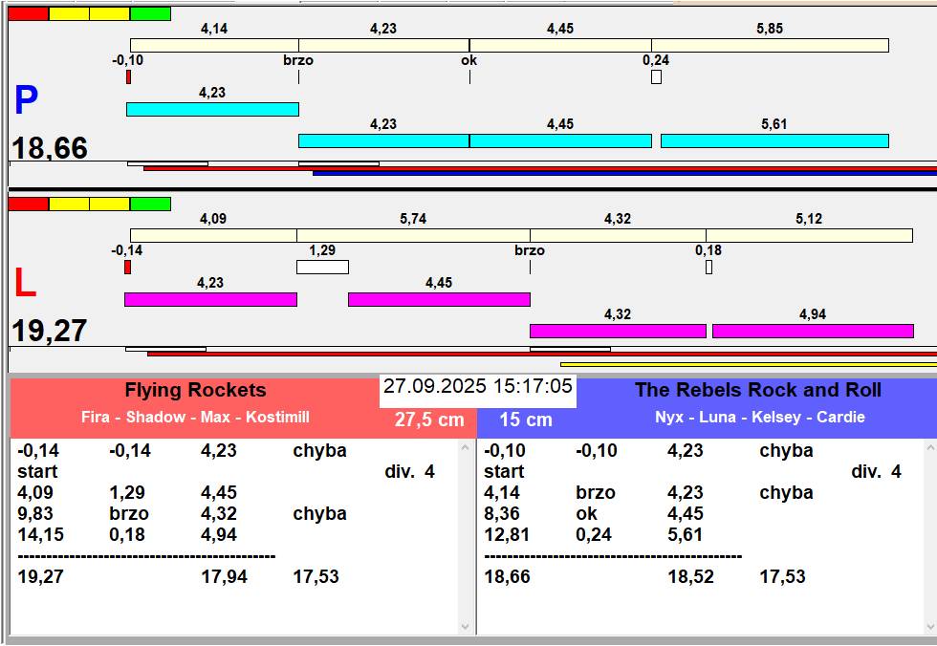Click the dog list Fira - Shadow - Max - Kostimill
Image resolution: width=937 pixels, height=646 pixels.
pos(195,417)
